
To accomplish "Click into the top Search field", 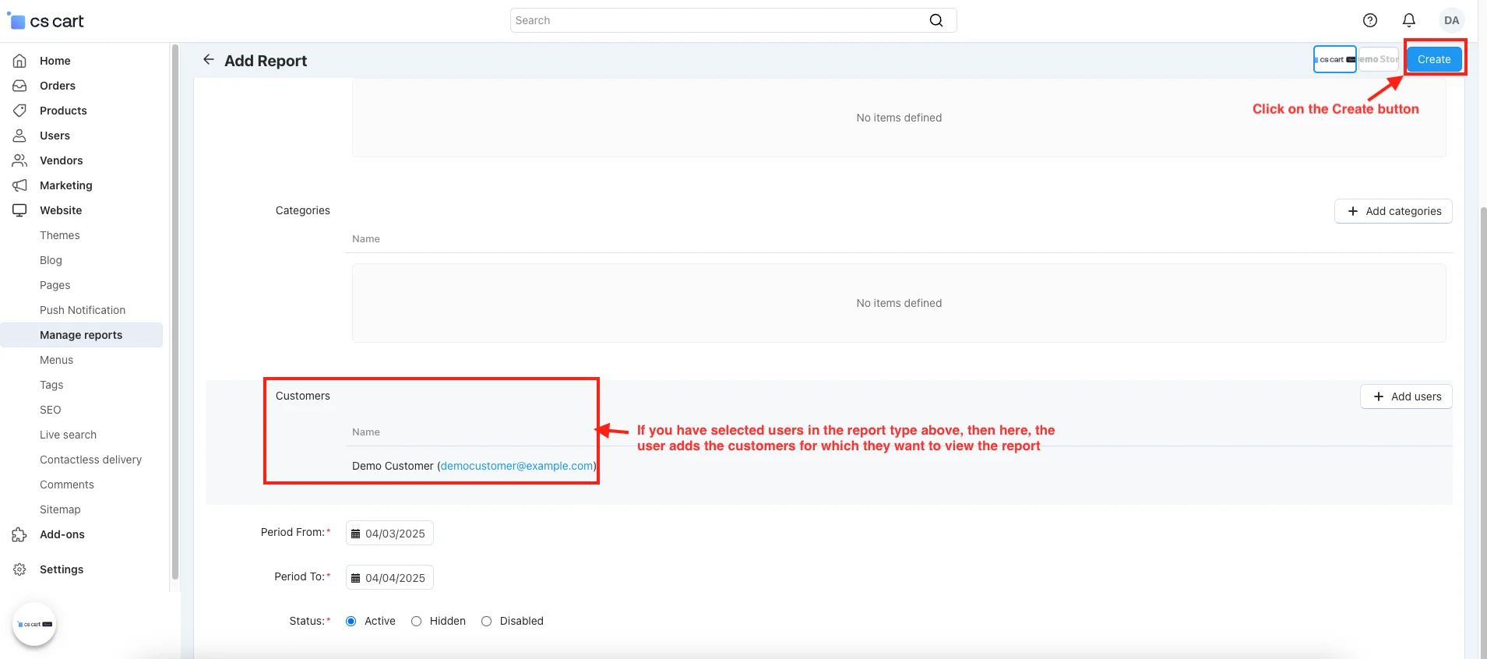I will click(x=717, y=20).
